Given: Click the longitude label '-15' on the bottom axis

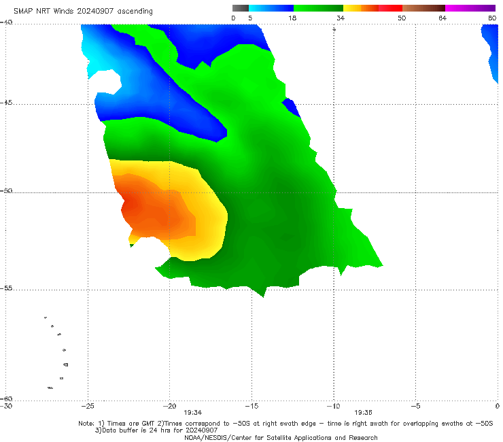Looking at the screenshot, I should click(x=252, y=406).
